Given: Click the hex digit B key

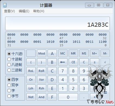Looking at the screenshot, I should click(x=52, y=62).
